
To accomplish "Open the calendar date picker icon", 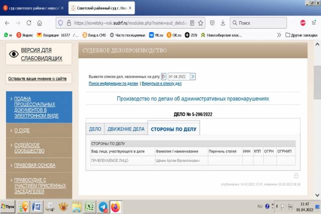I will 164,77.
